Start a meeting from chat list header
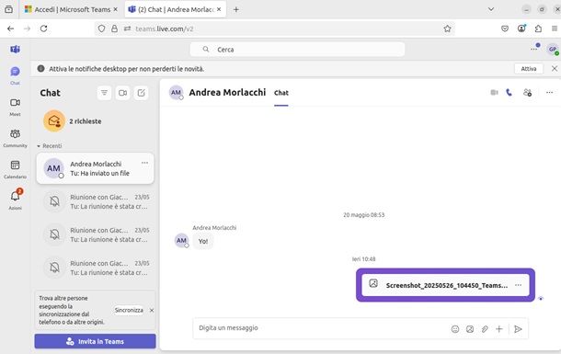 pyautogui.click(x=122, y=93)
